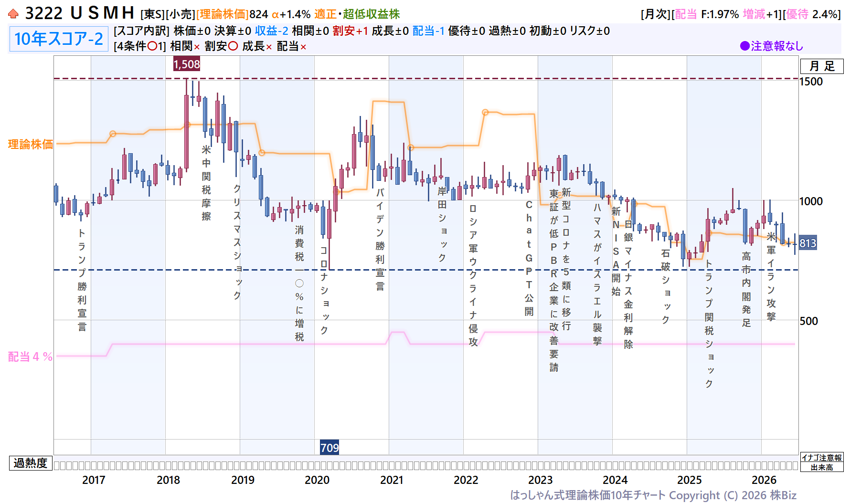Select the stock title 3222 ＵＳＭＨ
The height and width of the screenshot is (503, 850).
(80, 13)
